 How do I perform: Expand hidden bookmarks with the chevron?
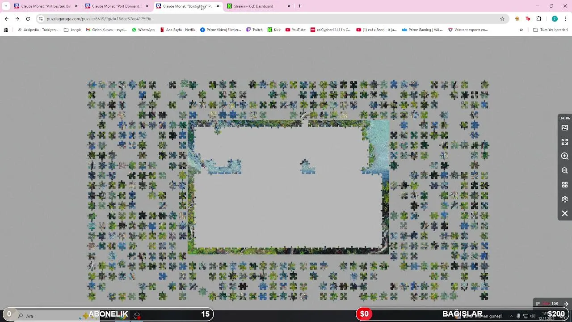pos(521,30)
